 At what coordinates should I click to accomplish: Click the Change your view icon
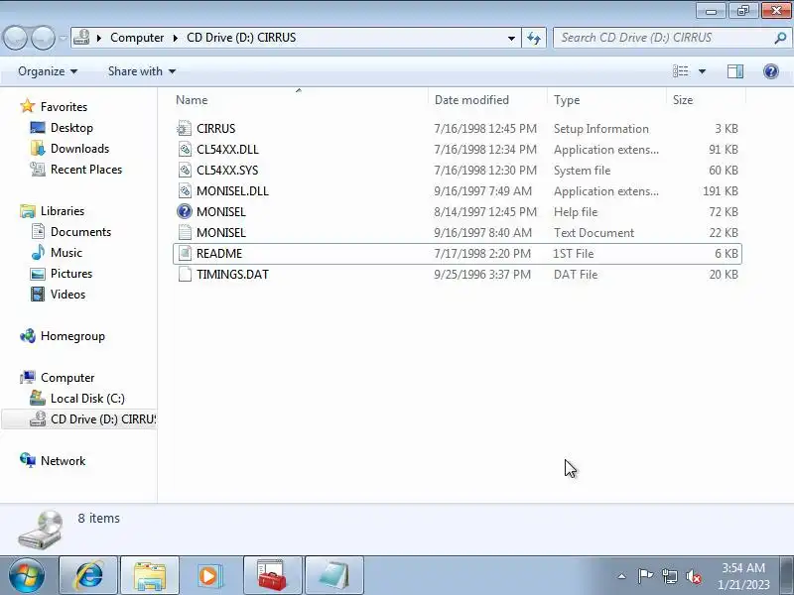click(681, 71)
